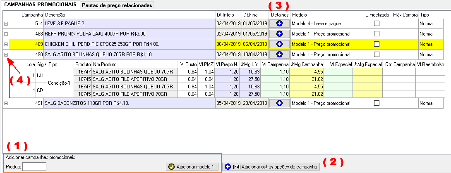Click the Tipo column header at right
The width and height of the screenshot is (451, 173).
click(430, 14)
